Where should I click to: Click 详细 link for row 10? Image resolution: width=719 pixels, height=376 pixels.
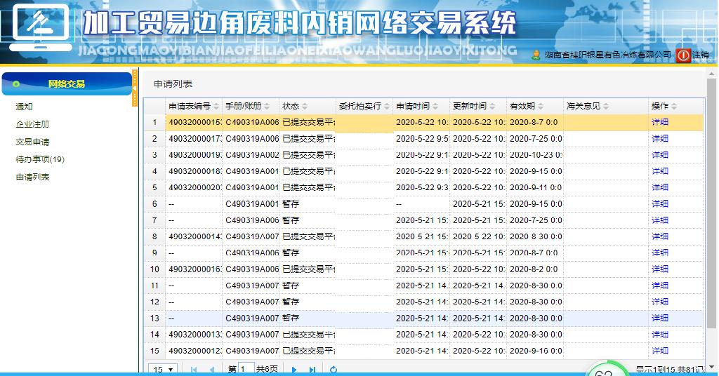660,269
